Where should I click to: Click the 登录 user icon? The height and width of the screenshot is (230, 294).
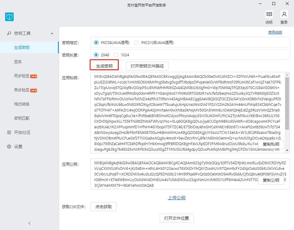click(284, 14)
